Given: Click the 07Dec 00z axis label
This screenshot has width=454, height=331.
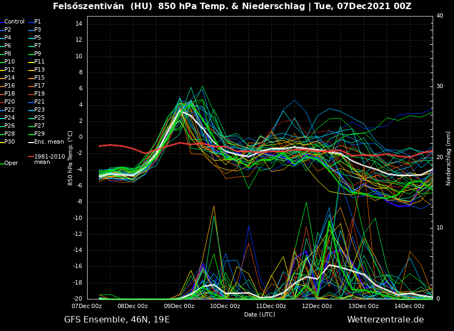Looking at the screenshot, I should point(87,306).
